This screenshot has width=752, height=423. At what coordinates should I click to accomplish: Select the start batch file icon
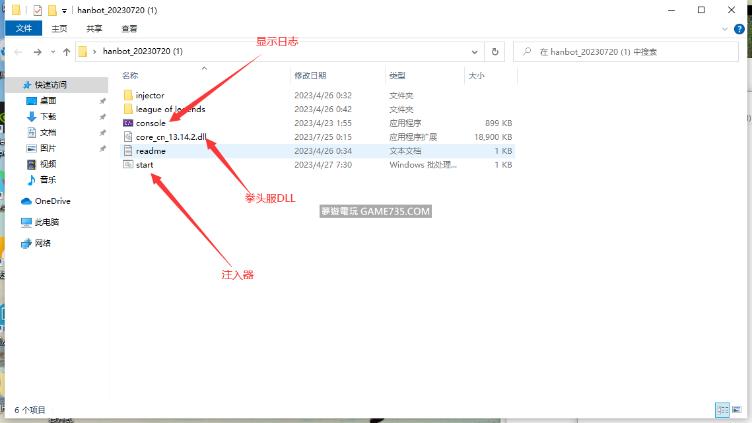point(128,164)
